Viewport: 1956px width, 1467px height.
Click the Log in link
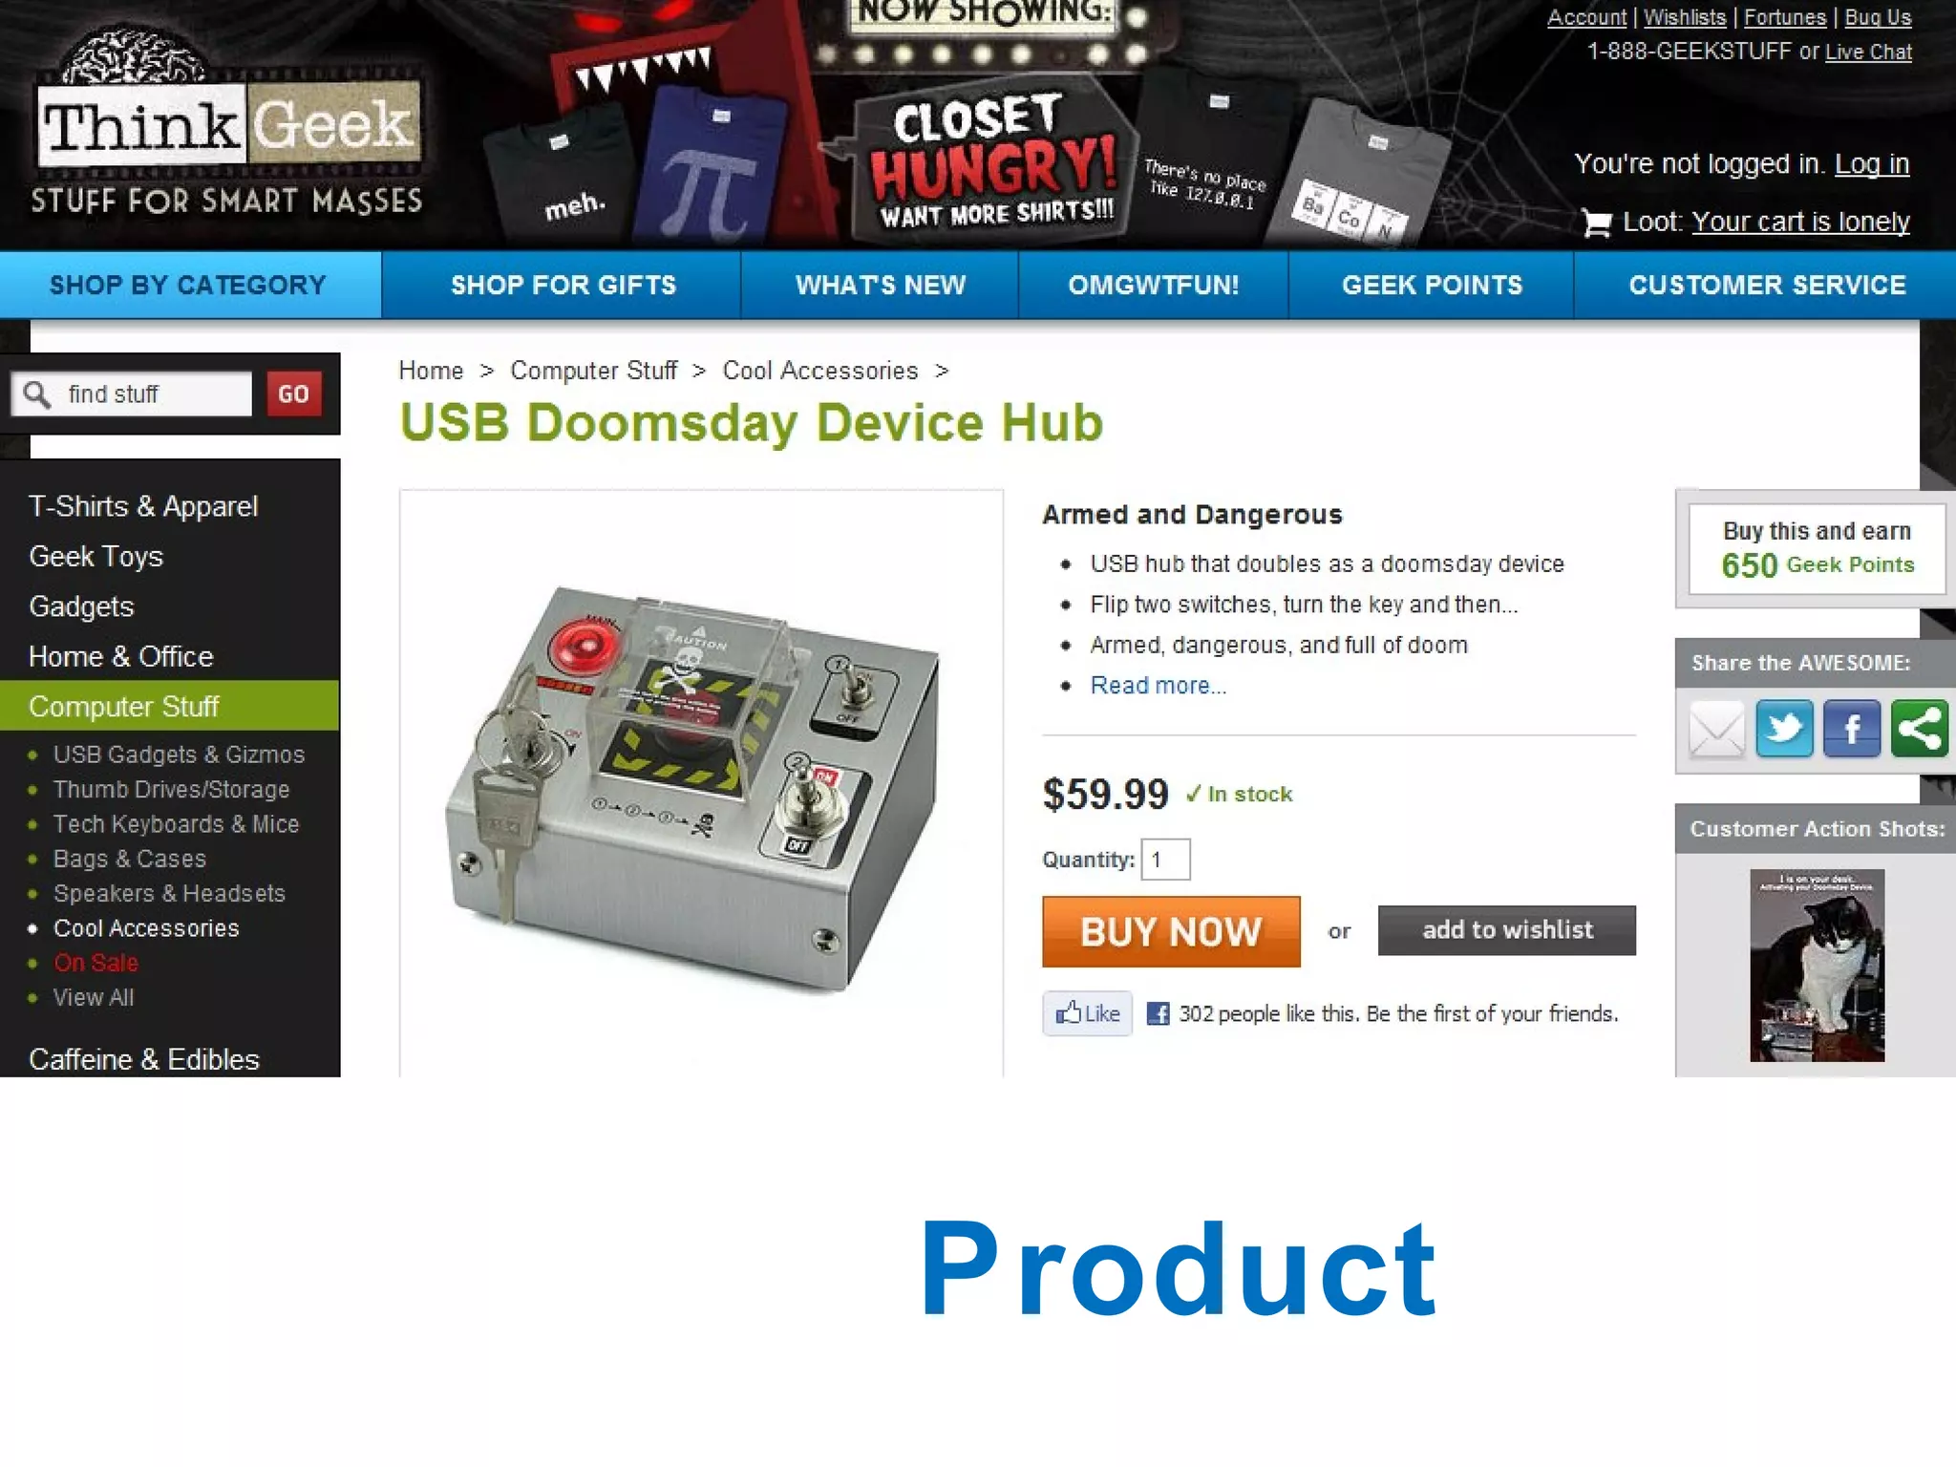(1872, 164)
